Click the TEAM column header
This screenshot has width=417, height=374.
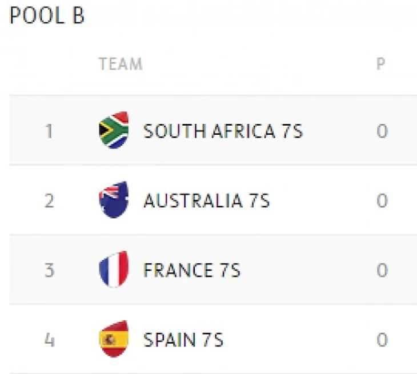coord(120,63)
